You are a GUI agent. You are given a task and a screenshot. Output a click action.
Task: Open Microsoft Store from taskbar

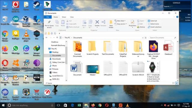65,105
